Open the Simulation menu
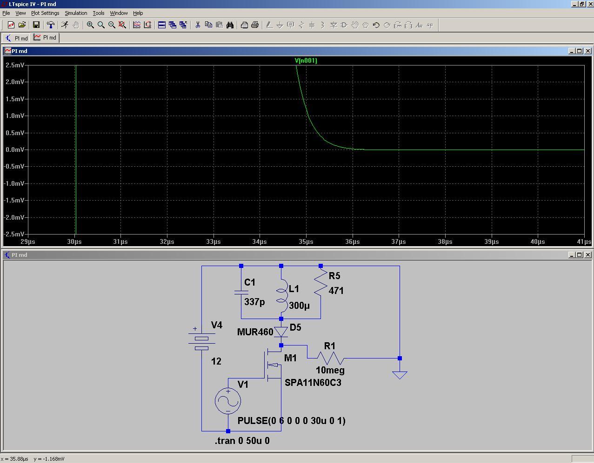Image resolution: width=594 pixels, height=463 pixels. 76,13
